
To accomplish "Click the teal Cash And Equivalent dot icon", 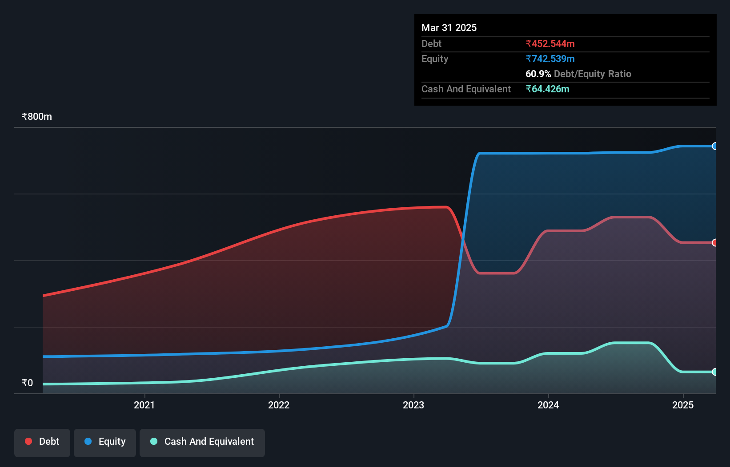I will 153,441.
